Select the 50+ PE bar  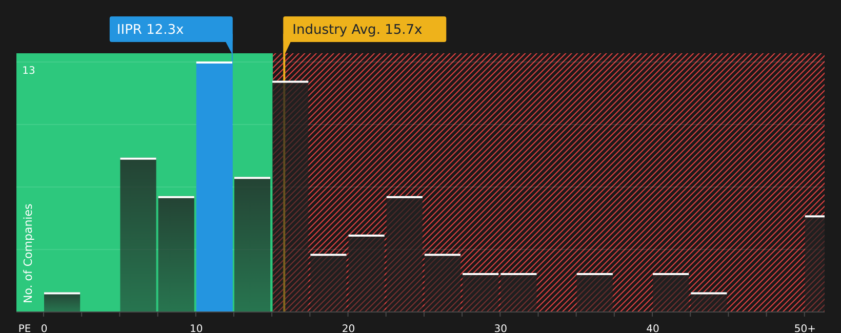pyautogui.click(x=815, y=264)
